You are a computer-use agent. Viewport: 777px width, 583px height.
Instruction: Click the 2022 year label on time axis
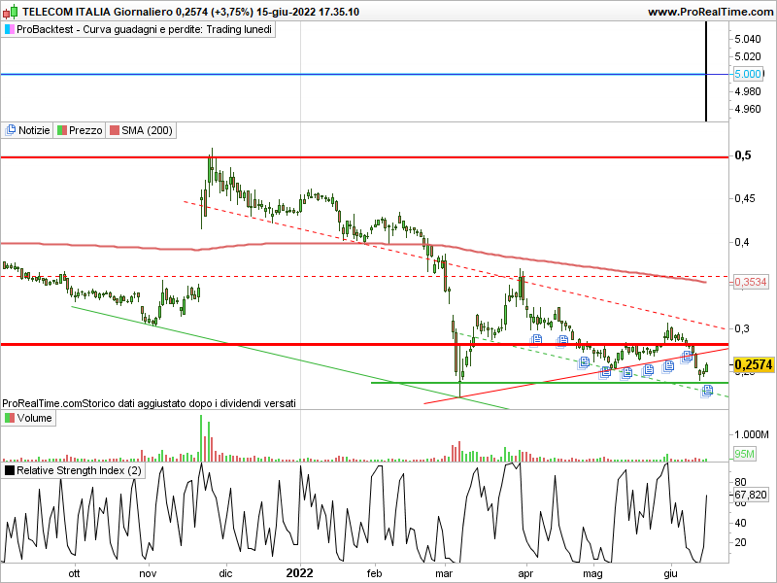(x=300, y=573)
